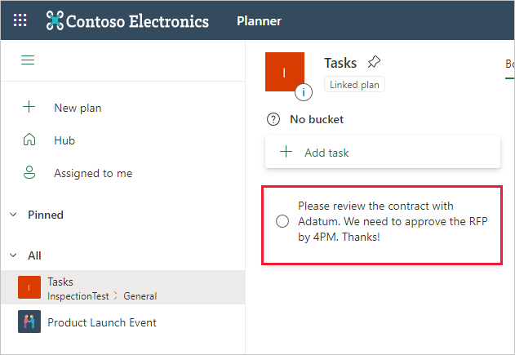Open the Product Launch Event plan
515x355 pixels.
coord(102,322)
